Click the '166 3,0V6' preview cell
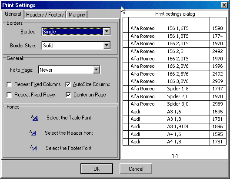 coord(187,82)
